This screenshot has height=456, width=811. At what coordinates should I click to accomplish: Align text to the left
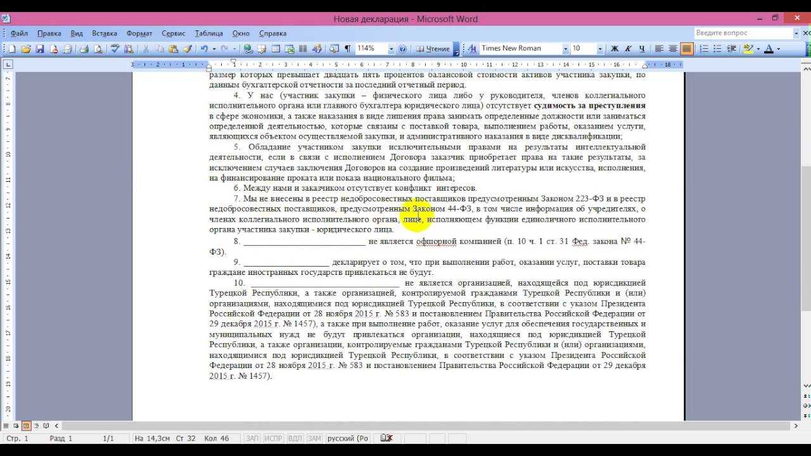659,49
